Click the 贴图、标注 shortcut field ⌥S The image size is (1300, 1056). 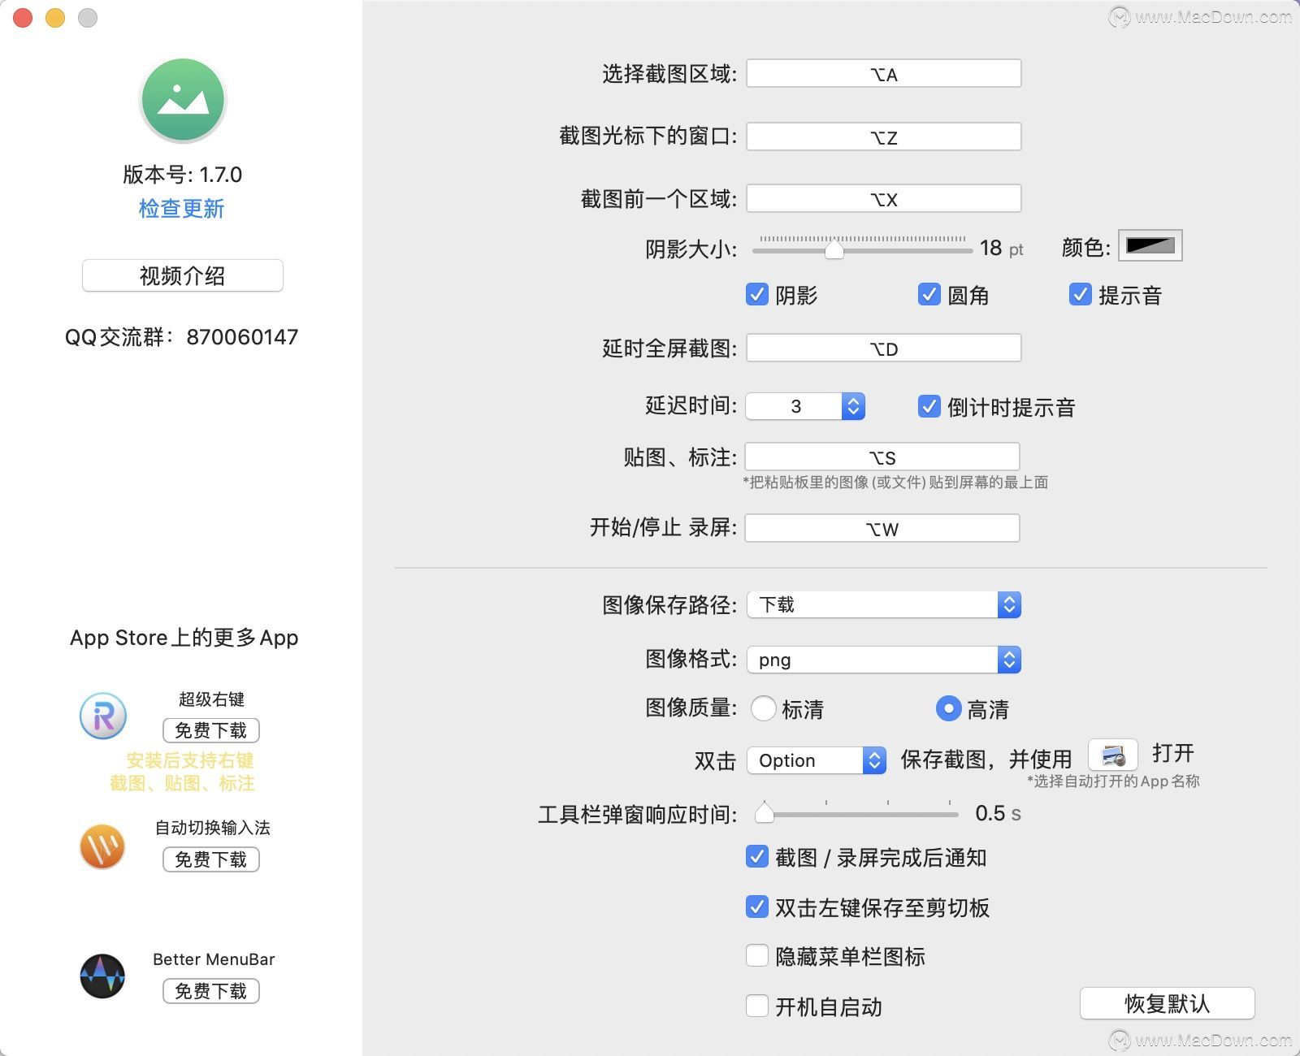pos(882,457)
